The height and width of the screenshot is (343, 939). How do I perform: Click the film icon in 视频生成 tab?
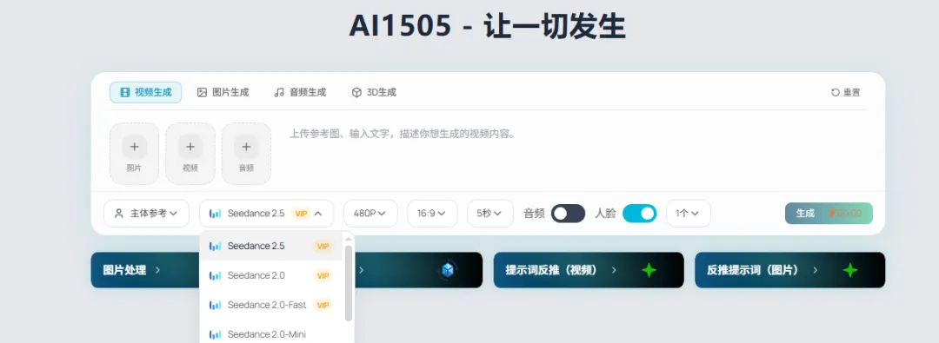(124, 92)
